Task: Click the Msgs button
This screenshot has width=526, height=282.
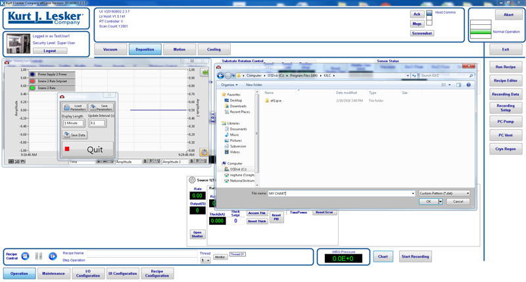Action: tap(417, 24)
